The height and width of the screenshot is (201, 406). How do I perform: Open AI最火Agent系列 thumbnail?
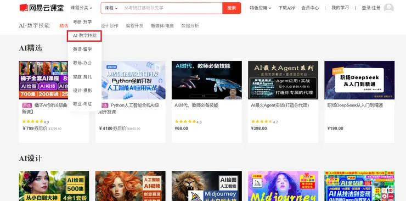point(283,80)
